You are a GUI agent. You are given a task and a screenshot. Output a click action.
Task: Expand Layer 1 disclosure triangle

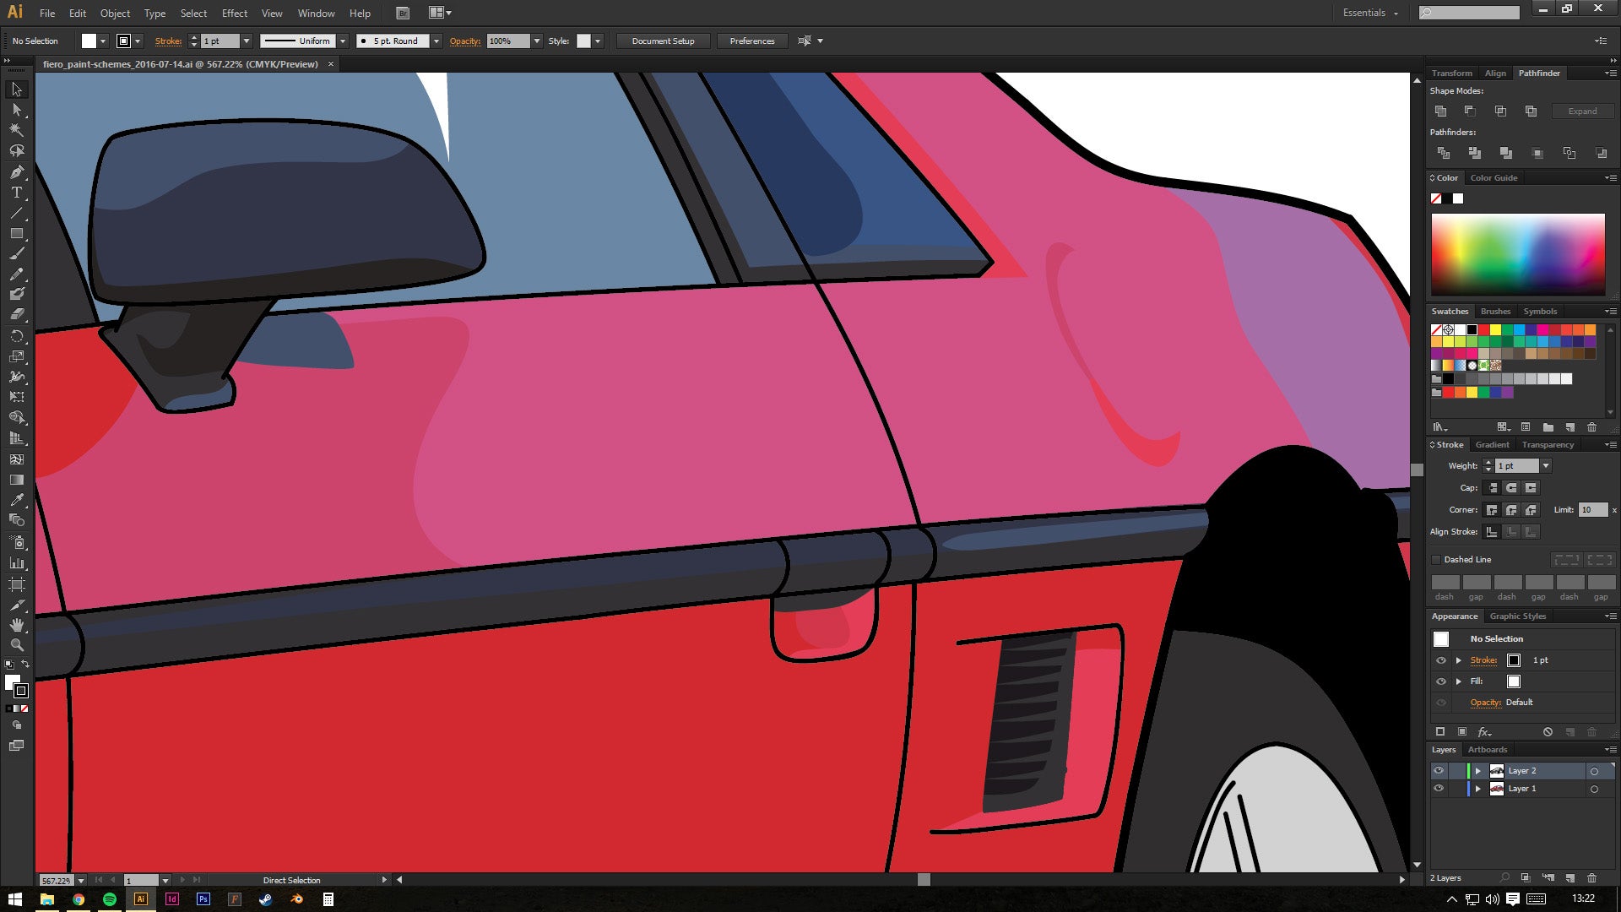(x=1477, y=789)
